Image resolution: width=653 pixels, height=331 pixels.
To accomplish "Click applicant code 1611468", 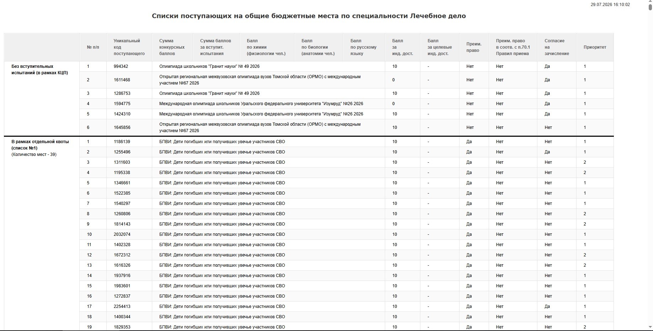I will point(122,80).
